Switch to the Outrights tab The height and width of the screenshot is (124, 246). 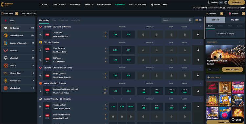[x=75, y=20]
